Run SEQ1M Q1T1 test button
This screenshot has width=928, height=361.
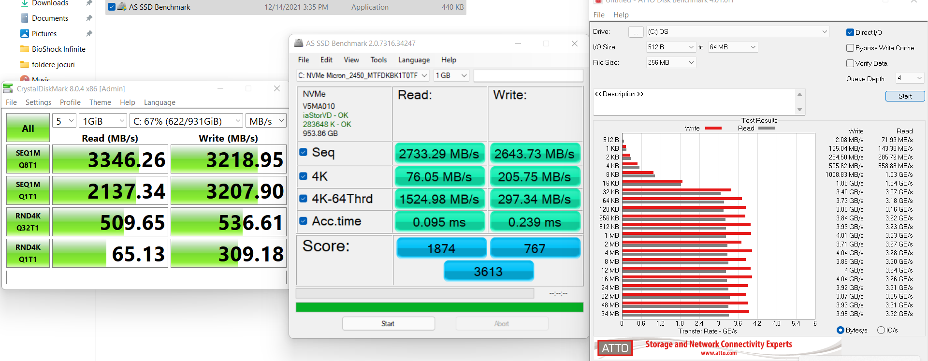(x=28, y=190)
